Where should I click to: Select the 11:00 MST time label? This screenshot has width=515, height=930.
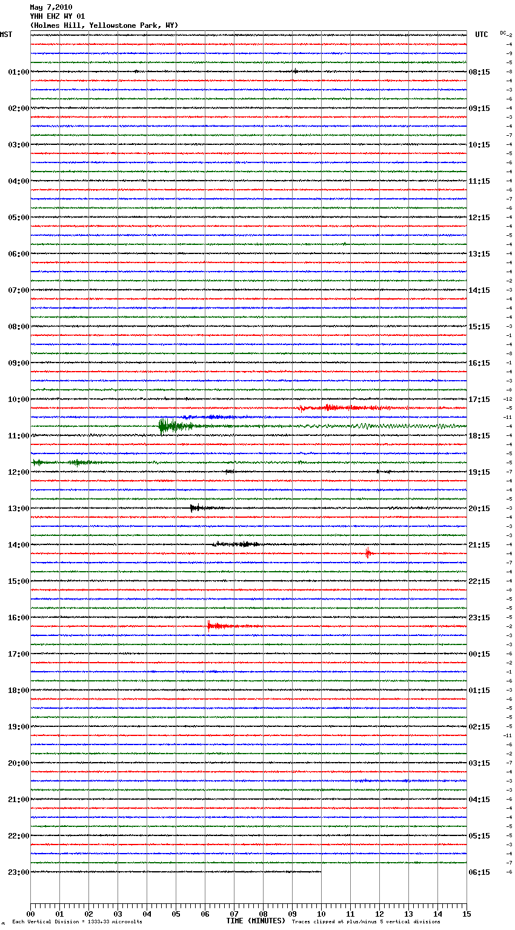pyautogui.click(x=18, y=436)
